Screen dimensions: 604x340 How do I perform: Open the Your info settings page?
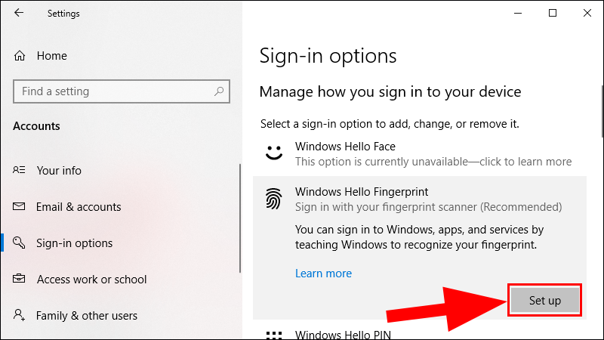59,171
